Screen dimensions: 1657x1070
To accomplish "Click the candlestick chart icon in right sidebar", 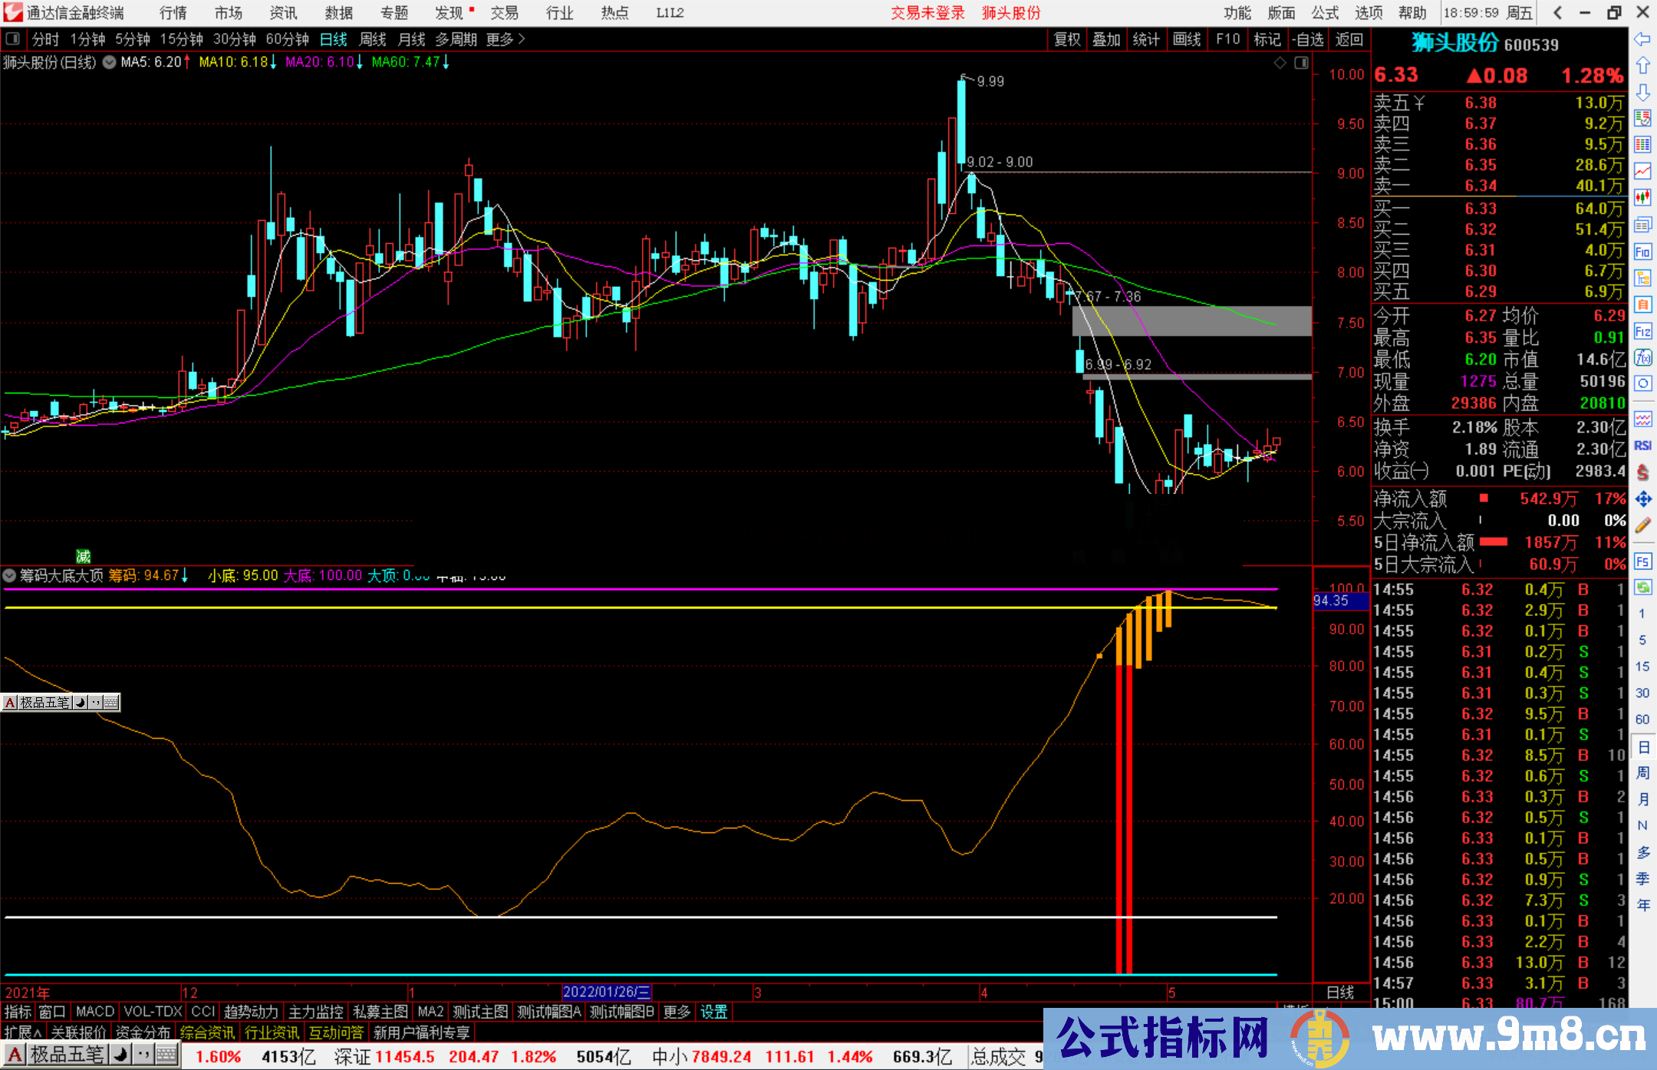I will [x=1642, y=198].
